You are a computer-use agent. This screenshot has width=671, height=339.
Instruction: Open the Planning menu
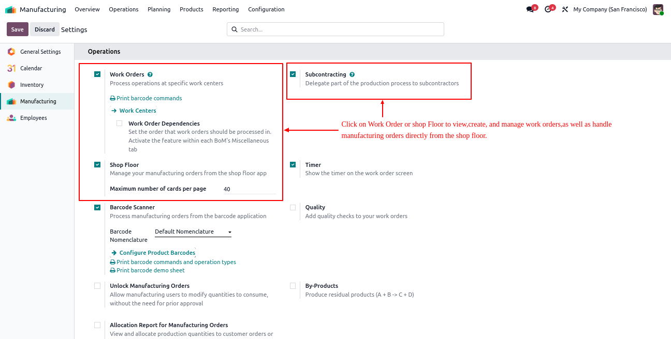(159, 9)
